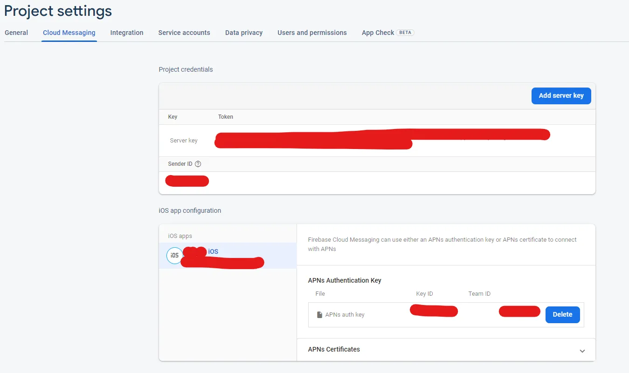Click the APNs Authentication Key heading
629x373 pixels.
click(x=345, y=280)
